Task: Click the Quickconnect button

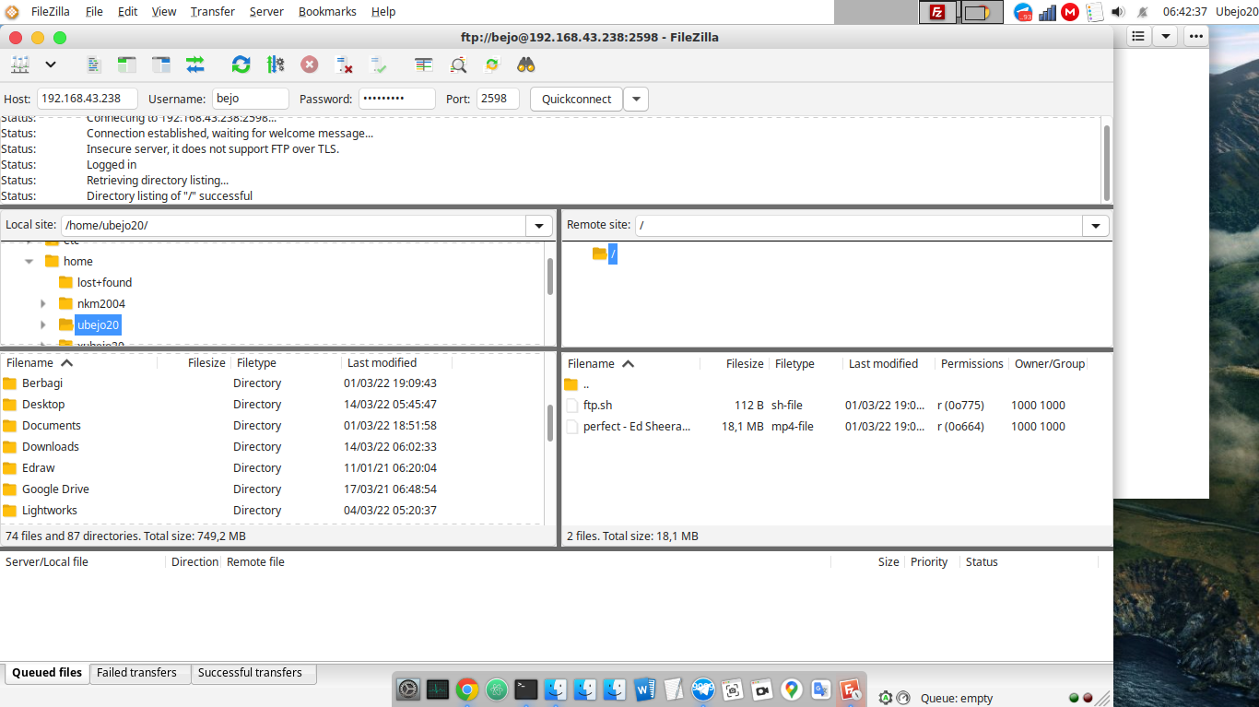Action: click(x=577, y=99)
